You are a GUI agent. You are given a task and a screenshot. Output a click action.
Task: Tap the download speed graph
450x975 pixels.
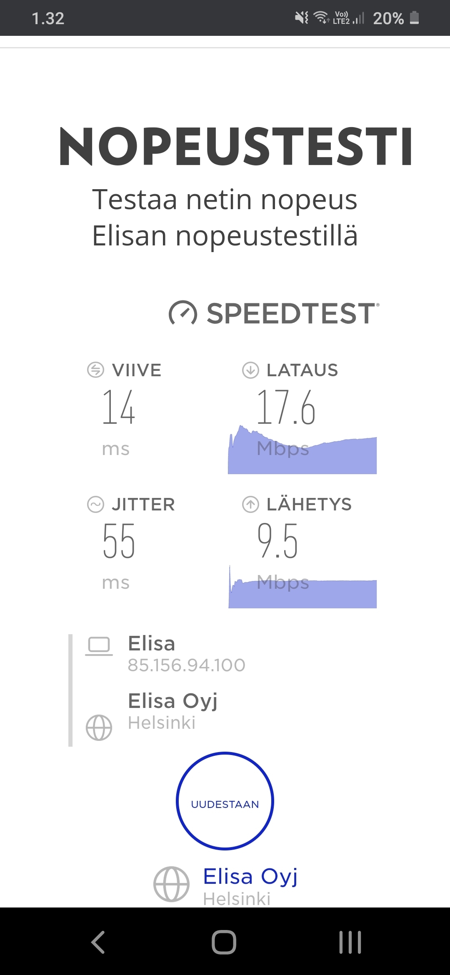tap(302, 450)
